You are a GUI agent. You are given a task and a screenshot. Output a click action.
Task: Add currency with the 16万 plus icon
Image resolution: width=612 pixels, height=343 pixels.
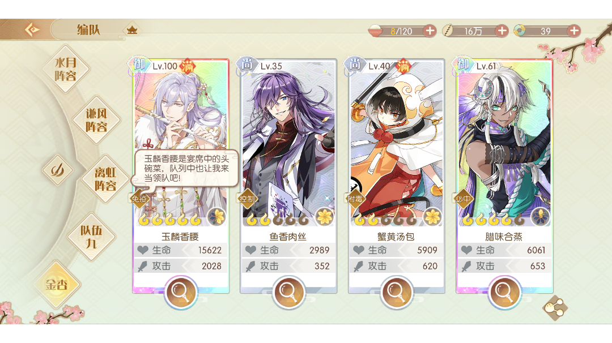pyautogui.click(x=502, y=31)
